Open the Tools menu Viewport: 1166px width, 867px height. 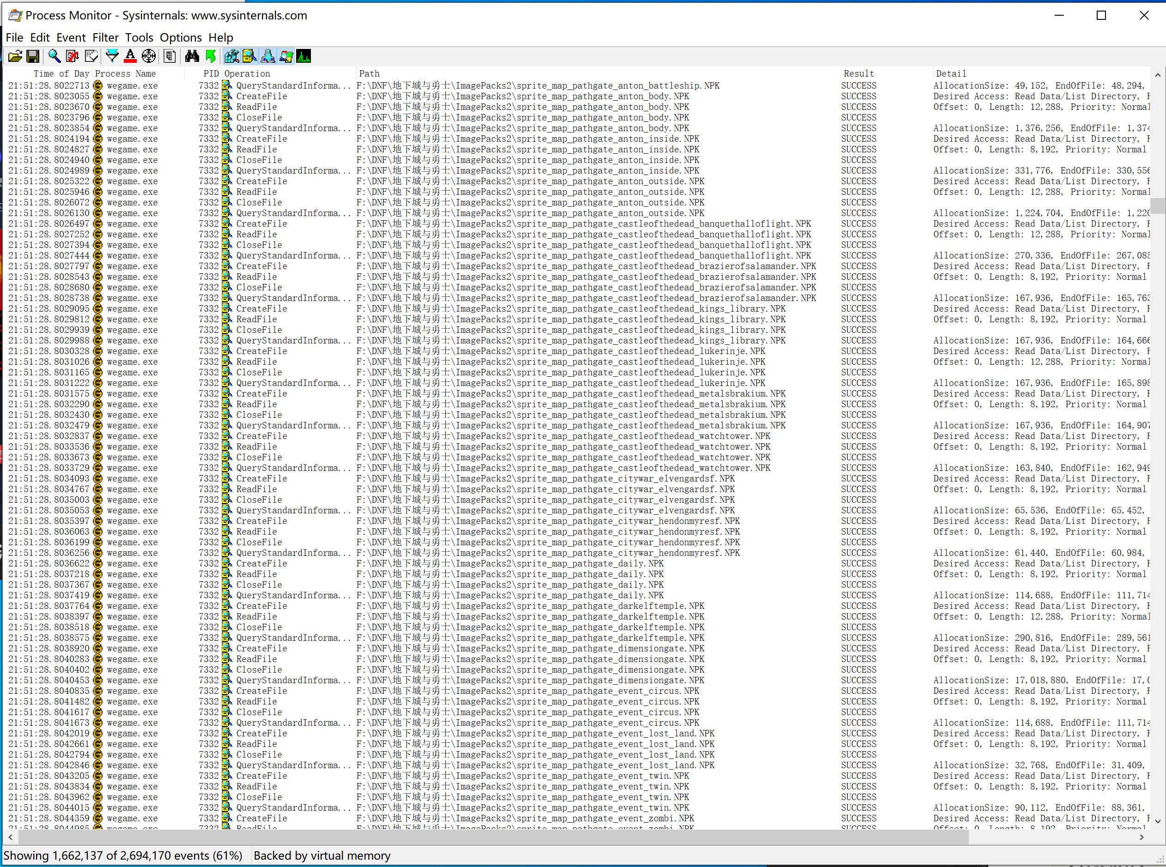click(x=139, y=38)
